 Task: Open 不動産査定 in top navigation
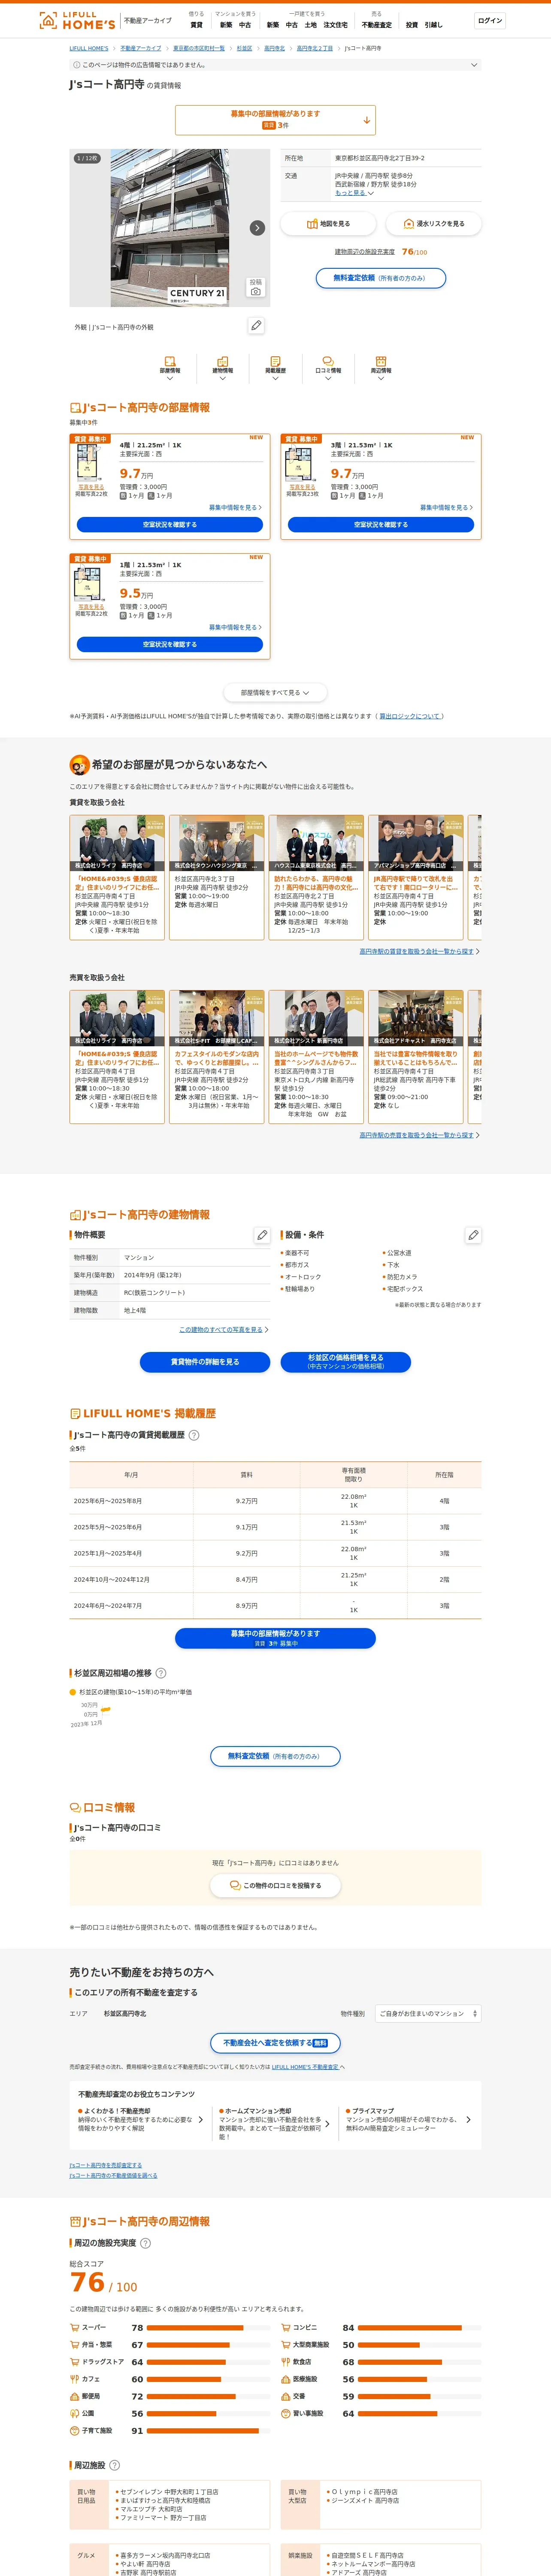[377, 25]
